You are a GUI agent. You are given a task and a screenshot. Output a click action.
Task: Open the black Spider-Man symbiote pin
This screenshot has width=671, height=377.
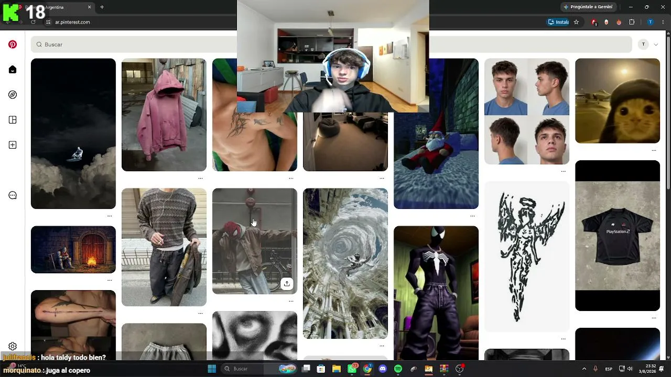point(436,293)
